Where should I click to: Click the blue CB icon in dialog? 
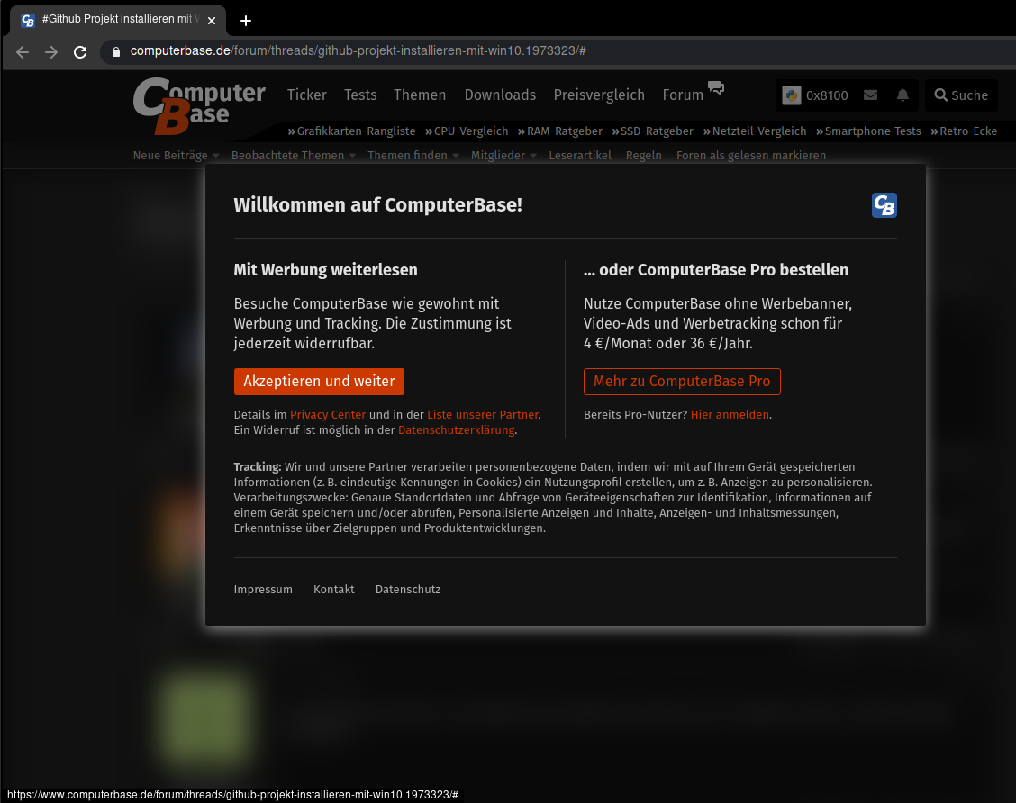(884, 205)
